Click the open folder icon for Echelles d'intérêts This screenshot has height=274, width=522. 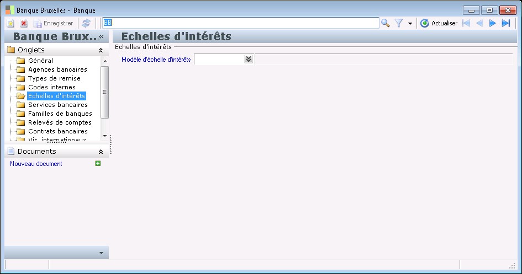[21, 96]
